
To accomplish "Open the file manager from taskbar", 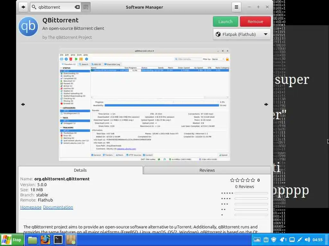I will (32, 240).
